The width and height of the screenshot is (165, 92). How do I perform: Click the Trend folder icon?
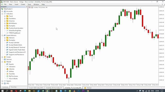(7, 16)
